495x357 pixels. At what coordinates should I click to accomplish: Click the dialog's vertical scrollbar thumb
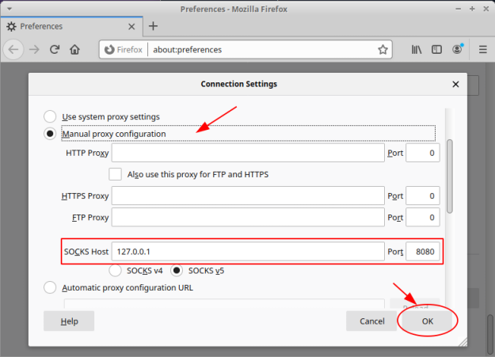[x=450, y=177]
